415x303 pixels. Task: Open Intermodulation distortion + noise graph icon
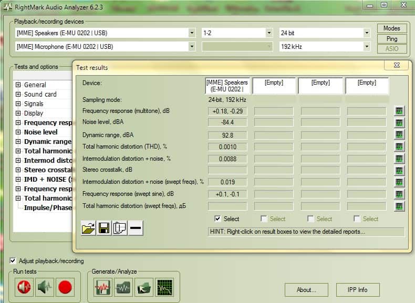click(399, 159)
